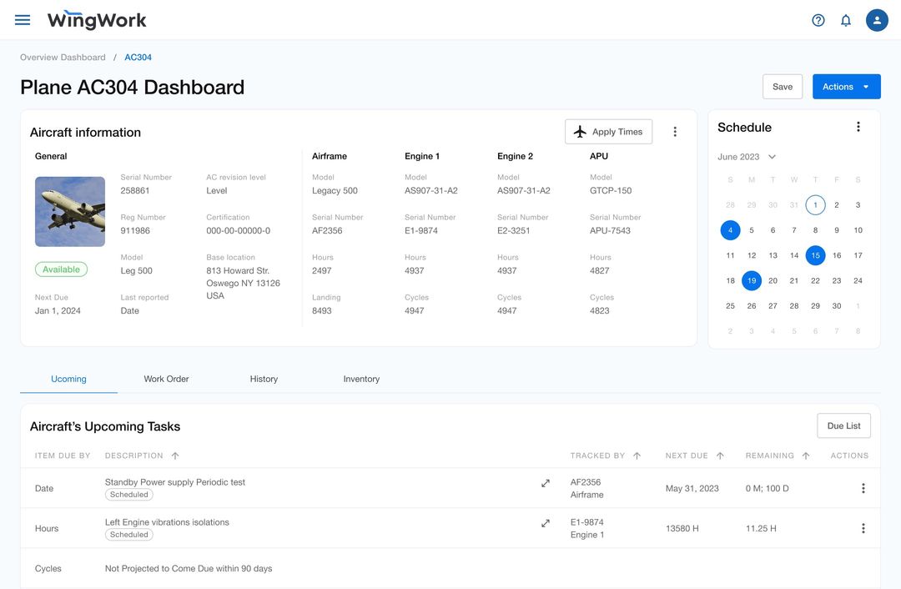Sort tasks by Next Due arrow
The height and width of the screenshot is (589, 901).
pos(720,456)
